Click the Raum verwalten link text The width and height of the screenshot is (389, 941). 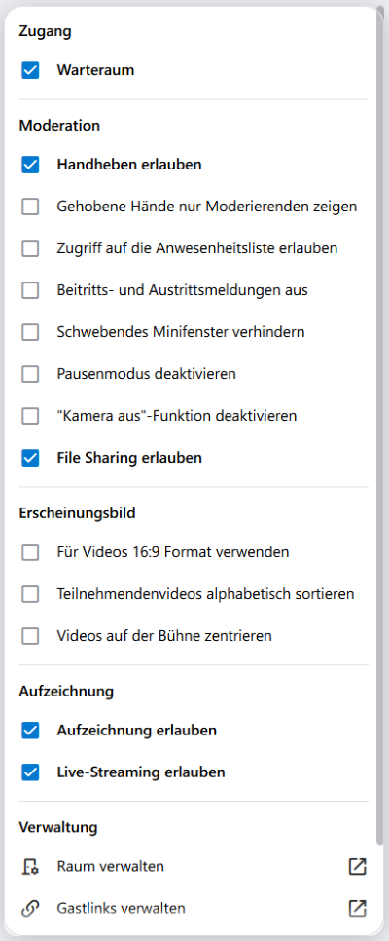[x=110, y=867]
